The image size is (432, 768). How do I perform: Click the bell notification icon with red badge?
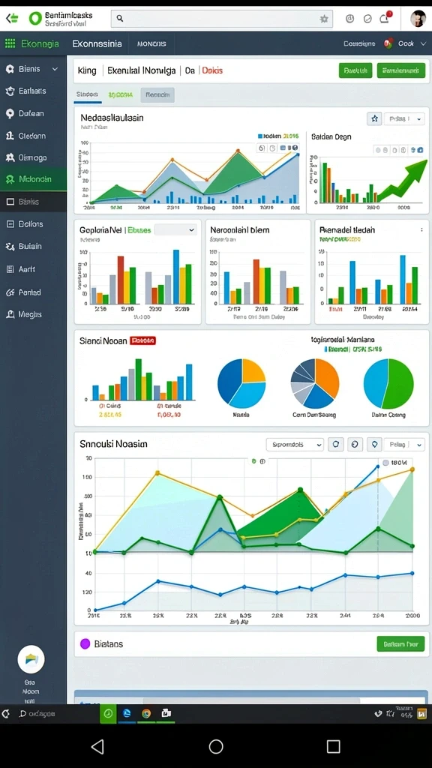(385, 18)
